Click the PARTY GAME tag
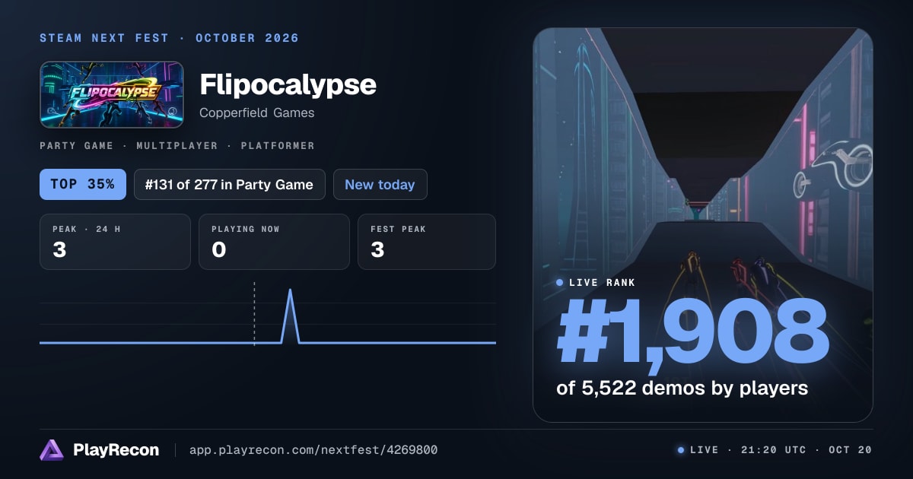The width and height of the screenshot is (913, 479). pos(76,145)
